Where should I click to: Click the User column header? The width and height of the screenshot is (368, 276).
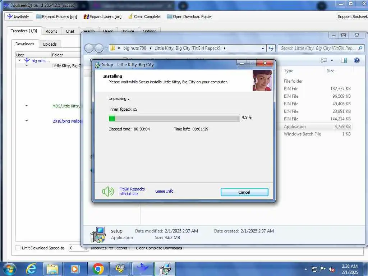[x=33, y=55]
